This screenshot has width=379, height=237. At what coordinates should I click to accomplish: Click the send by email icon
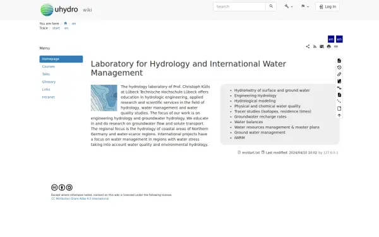[x=322, y=46]
